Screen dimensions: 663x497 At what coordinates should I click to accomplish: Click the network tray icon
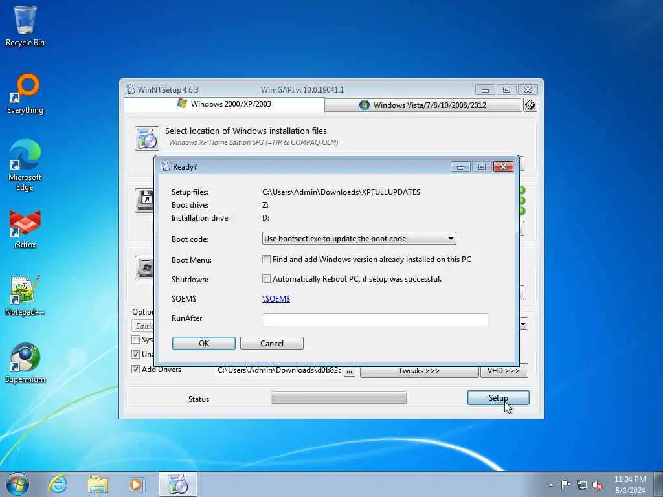[x=582, y=485]
